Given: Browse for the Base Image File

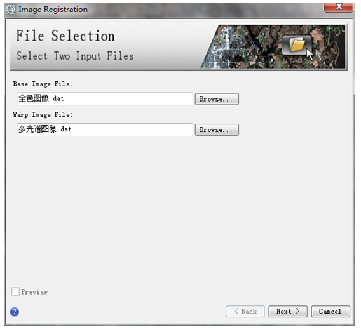Looking at the screenshot, I should pos(217,99).
